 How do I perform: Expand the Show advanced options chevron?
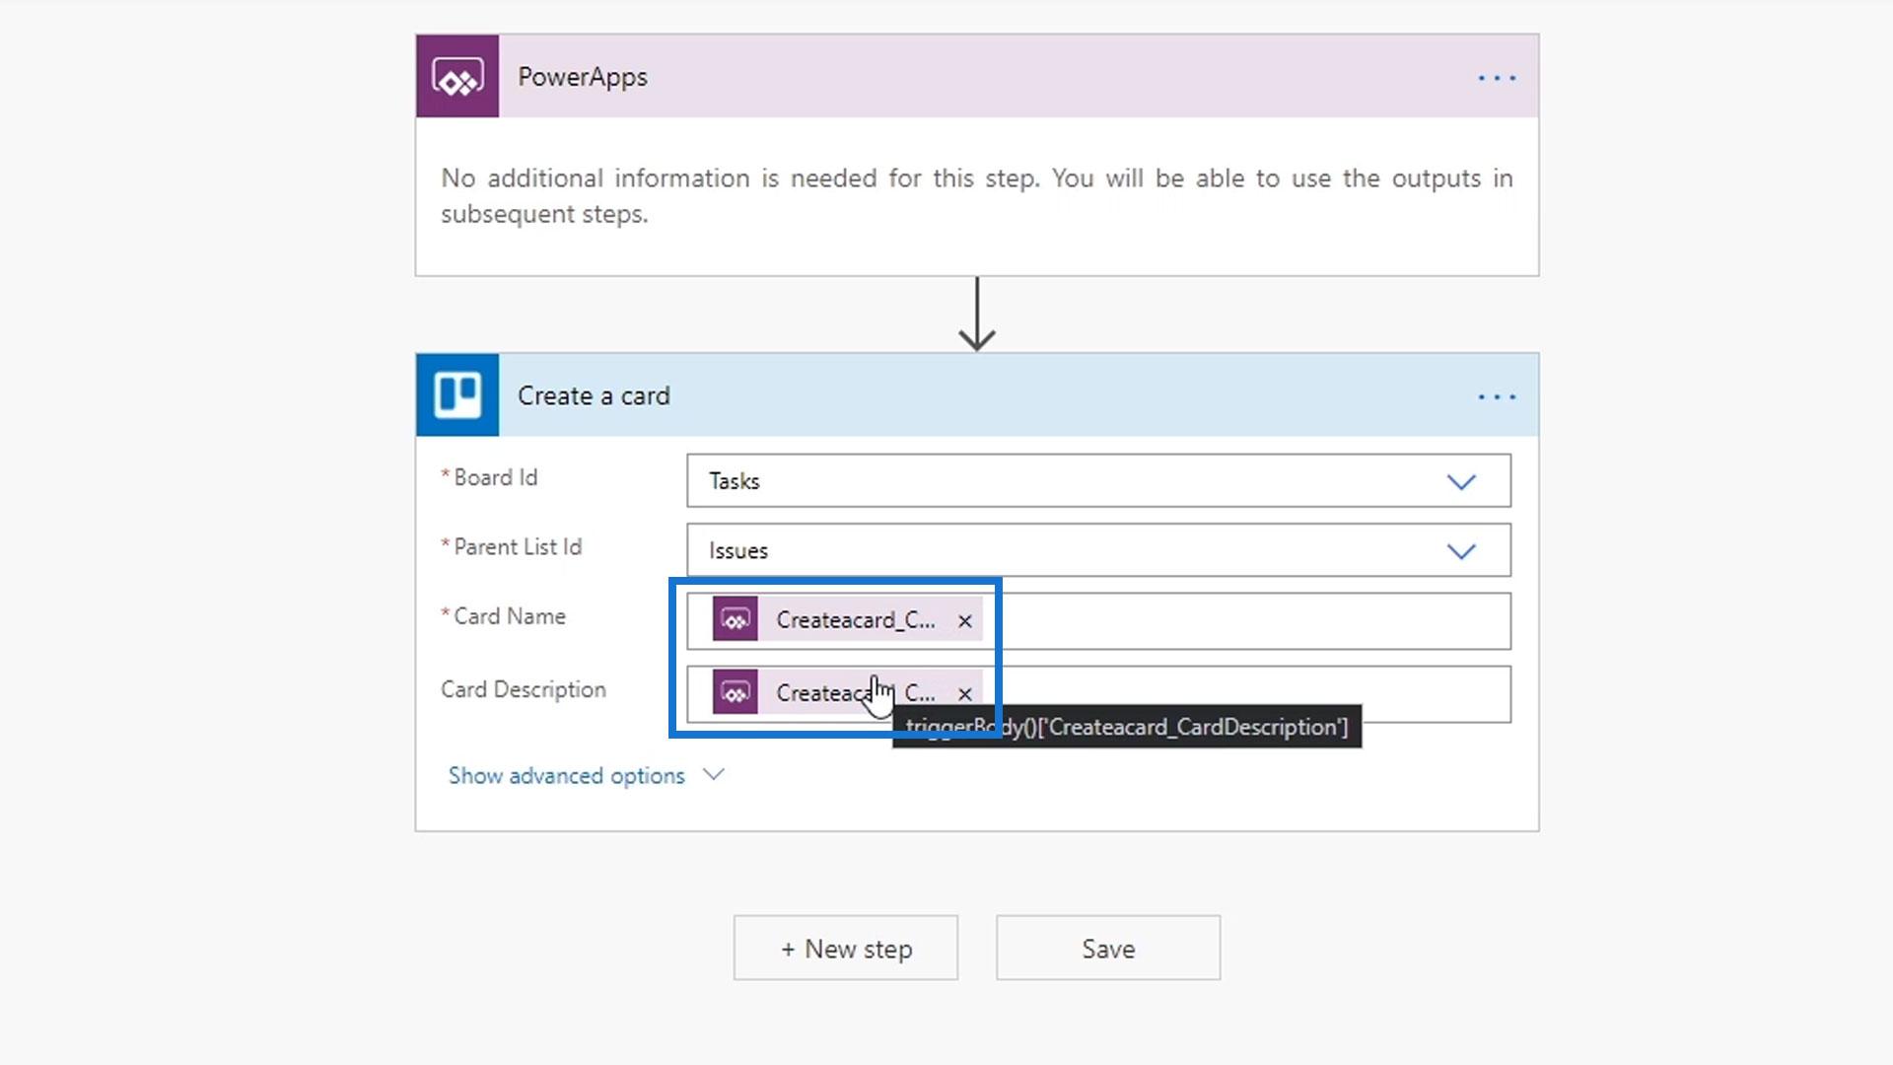[714, 775]
